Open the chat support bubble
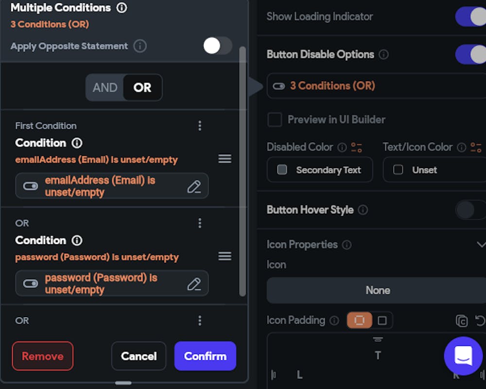Screen dimensions: 486x389 click(463, 356)
